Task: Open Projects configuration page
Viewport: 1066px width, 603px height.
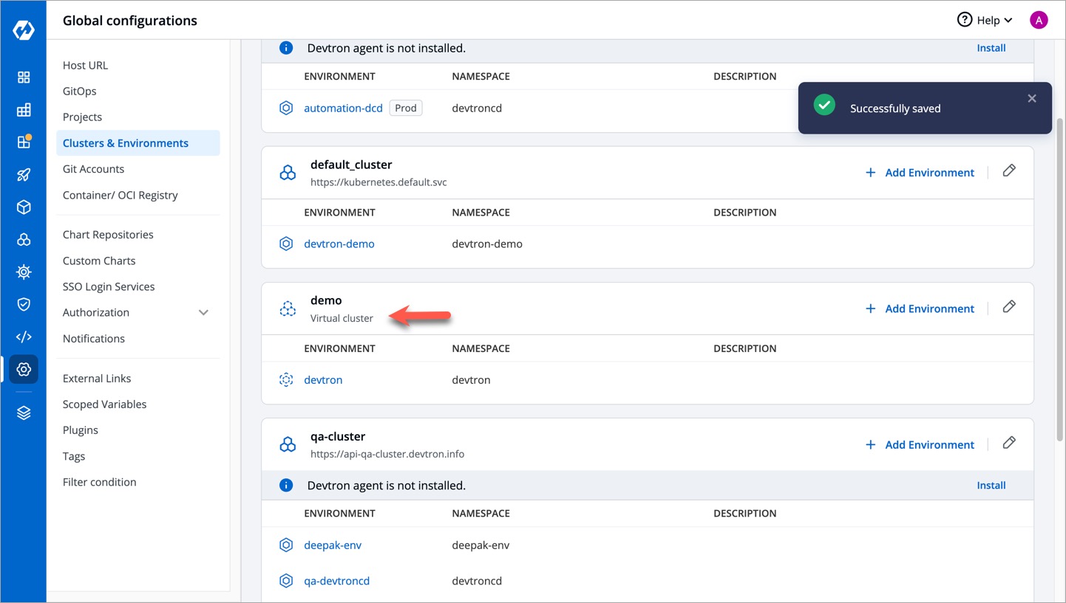Action: [x=82, y=117]
